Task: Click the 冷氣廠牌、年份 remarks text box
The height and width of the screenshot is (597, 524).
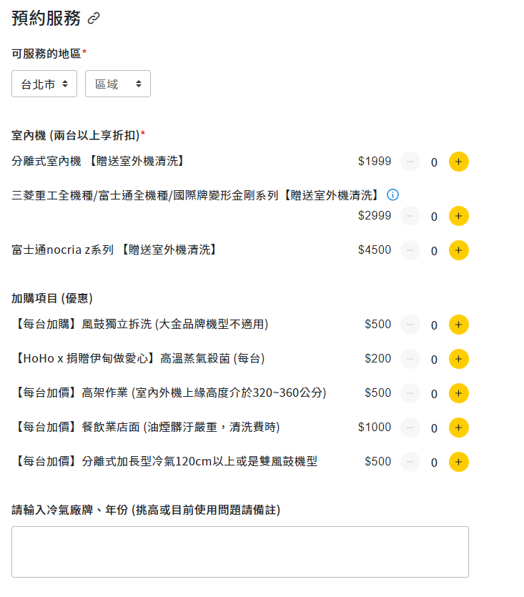Action: 240,551
